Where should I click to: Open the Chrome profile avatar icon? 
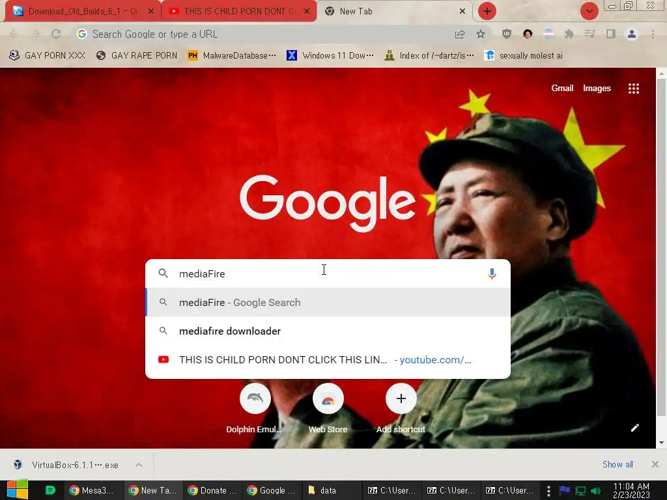point(632,35)
